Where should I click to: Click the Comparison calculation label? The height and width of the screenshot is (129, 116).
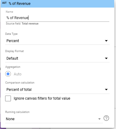click(x=20, y=83)
